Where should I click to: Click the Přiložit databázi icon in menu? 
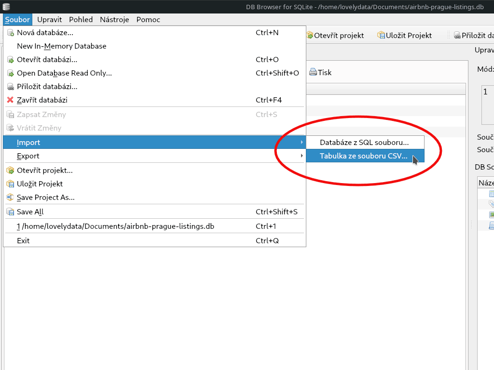(x=11, y=87)
